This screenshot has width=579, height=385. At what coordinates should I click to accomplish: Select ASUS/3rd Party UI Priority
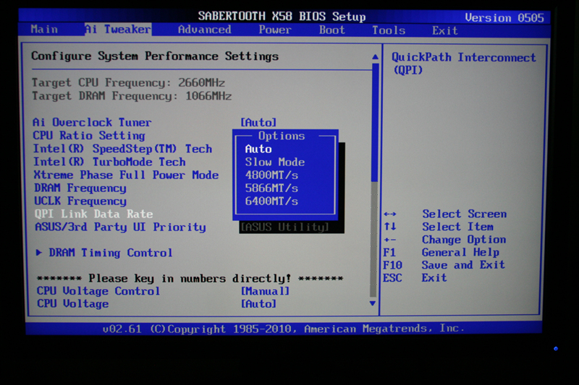120,227
